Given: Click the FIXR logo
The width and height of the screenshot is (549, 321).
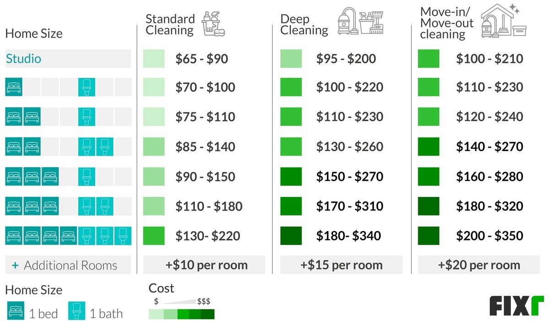Looking at the screenshot, I should click(517, 306).
